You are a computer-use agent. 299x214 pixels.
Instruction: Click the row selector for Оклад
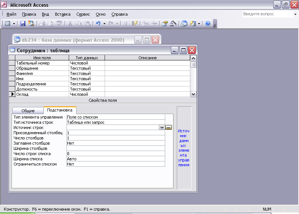pos(12,94)
